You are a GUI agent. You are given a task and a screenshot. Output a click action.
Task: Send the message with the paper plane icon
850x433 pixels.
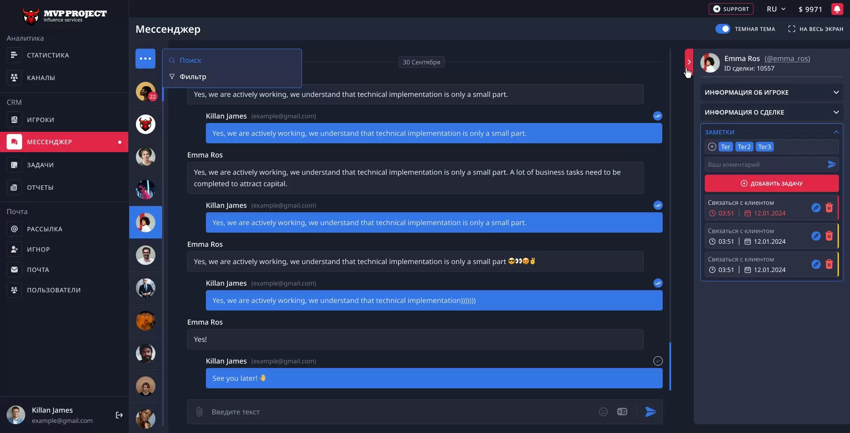[650, 411]
